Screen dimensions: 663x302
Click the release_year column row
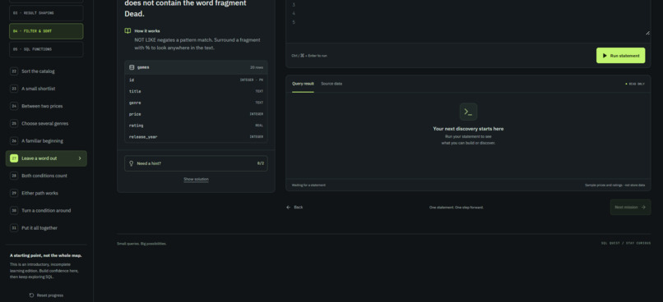[x=196, y=137]
